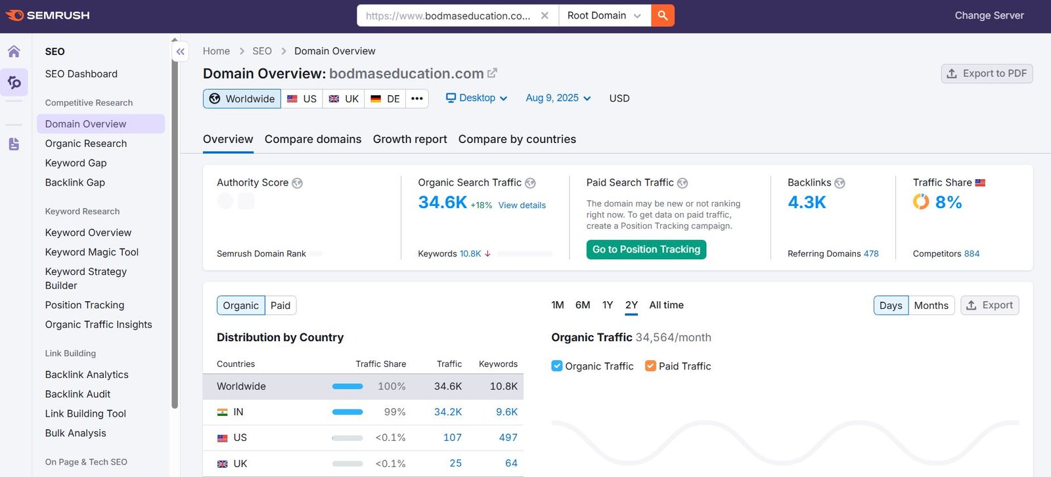The image size is (1051, 477).
Task: Open the external link icon beside bodmaseducation.com
Action: pos(492,73)
